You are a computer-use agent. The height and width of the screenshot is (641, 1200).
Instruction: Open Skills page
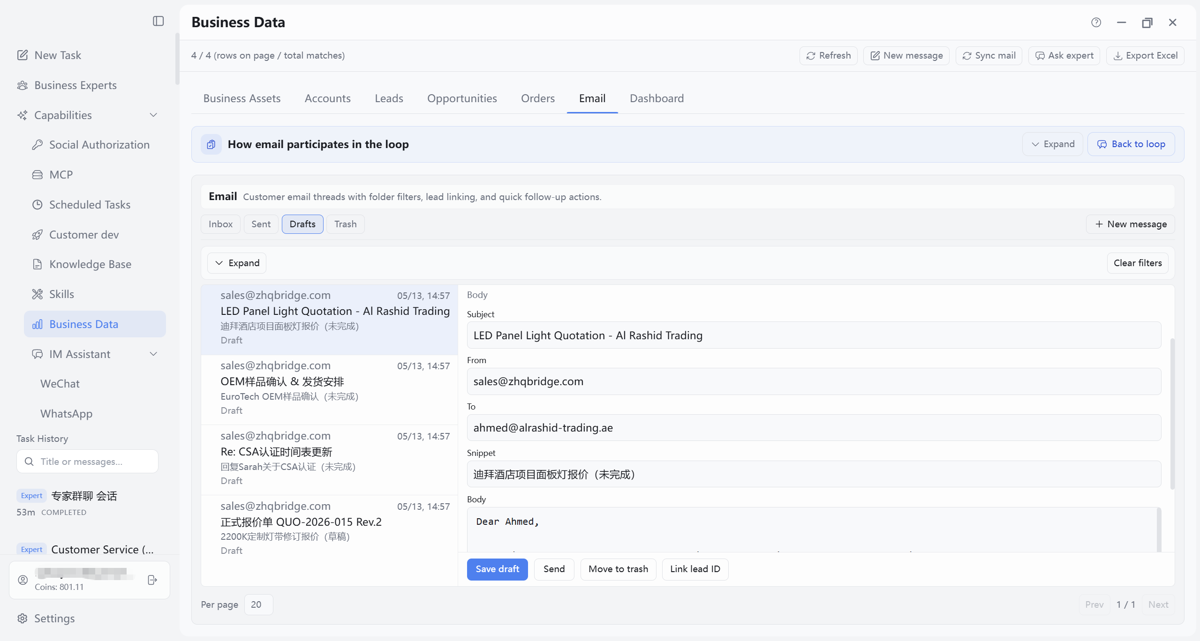click(53, 294)
